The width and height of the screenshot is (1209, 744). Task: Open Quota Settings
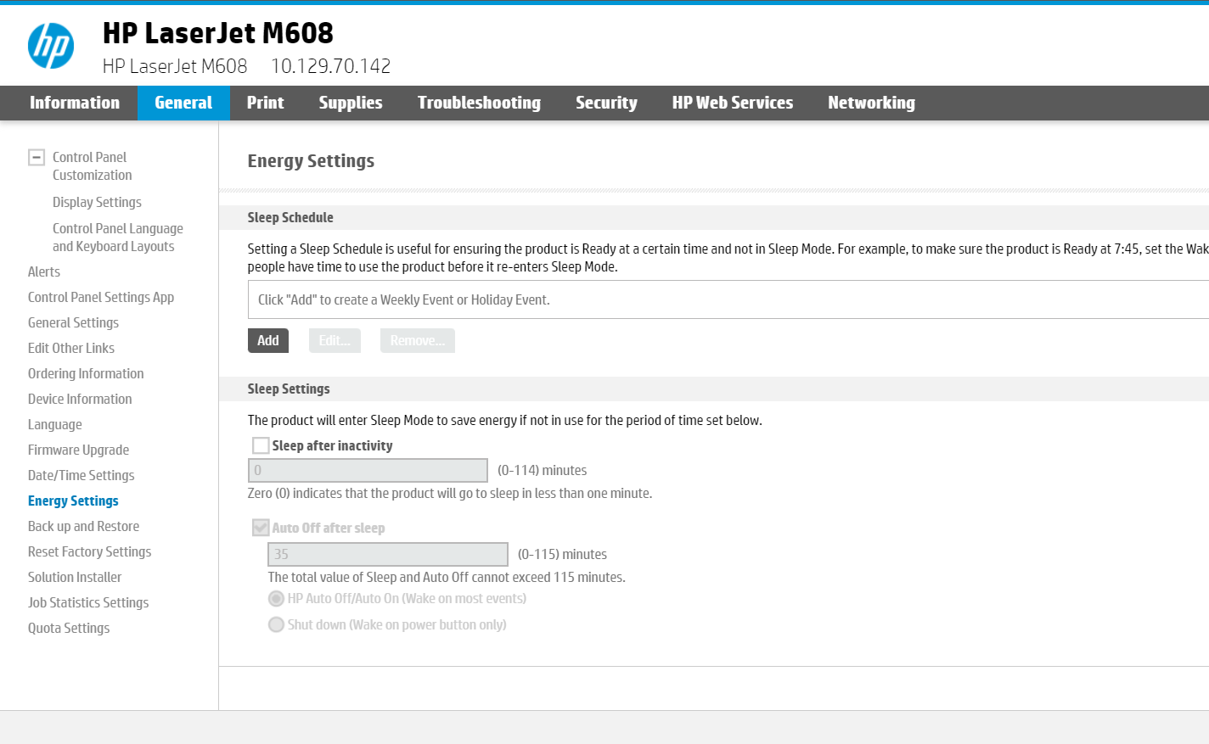(69, 628)
